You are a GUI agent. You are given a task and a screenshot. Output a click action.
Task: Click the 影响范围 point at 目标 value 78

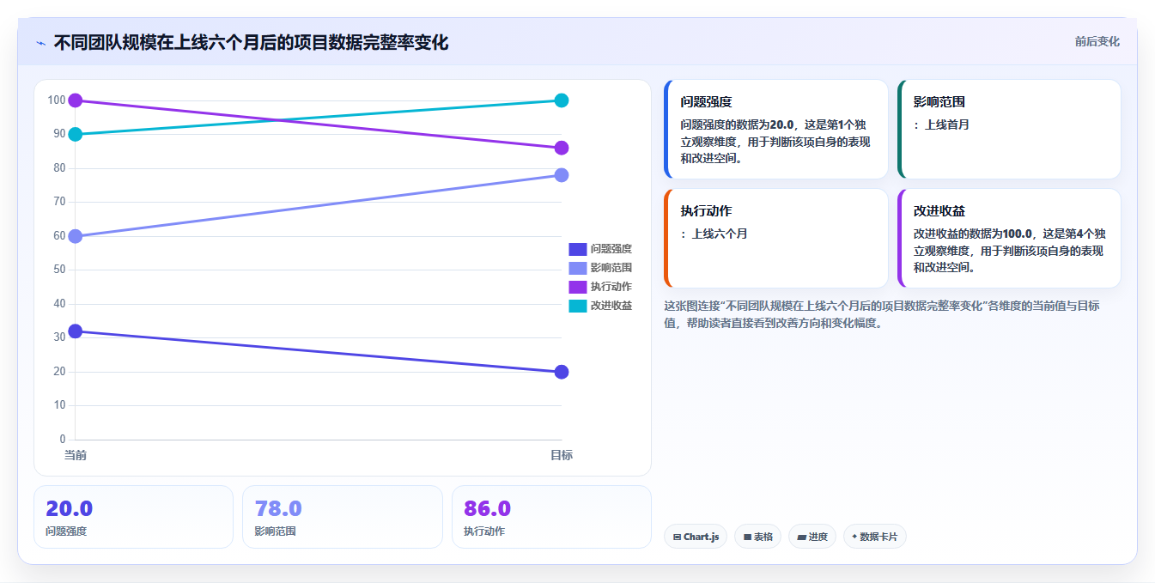coord(562,175)
